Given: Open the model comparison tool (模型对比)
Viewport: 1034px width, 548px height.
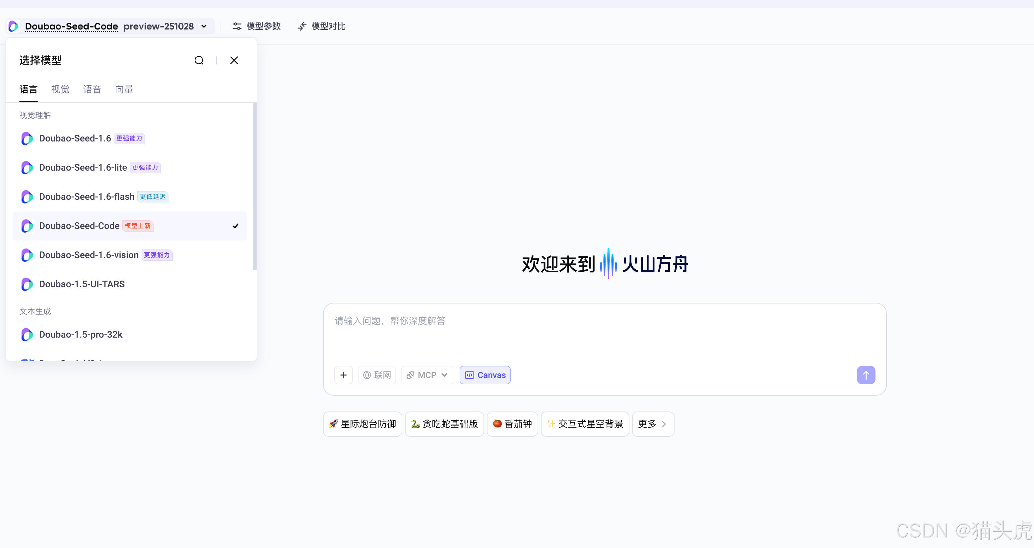Looking at the screenshot, I should coord(321,26).
